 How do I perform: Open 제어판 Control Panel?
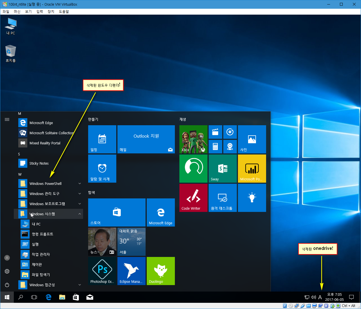point(48,265)
